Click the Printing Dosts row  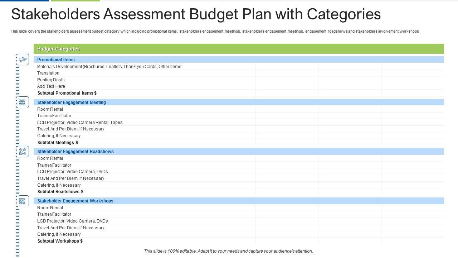pyautogui.click(x=51, y=80)
